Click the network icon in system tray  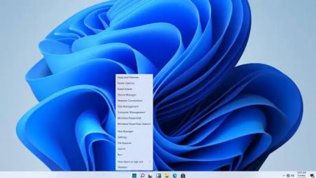(288, 176)
